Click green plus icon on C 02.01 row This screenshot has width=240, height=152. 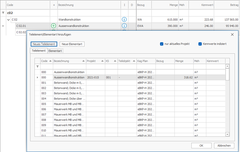click(x=54, y=26)
